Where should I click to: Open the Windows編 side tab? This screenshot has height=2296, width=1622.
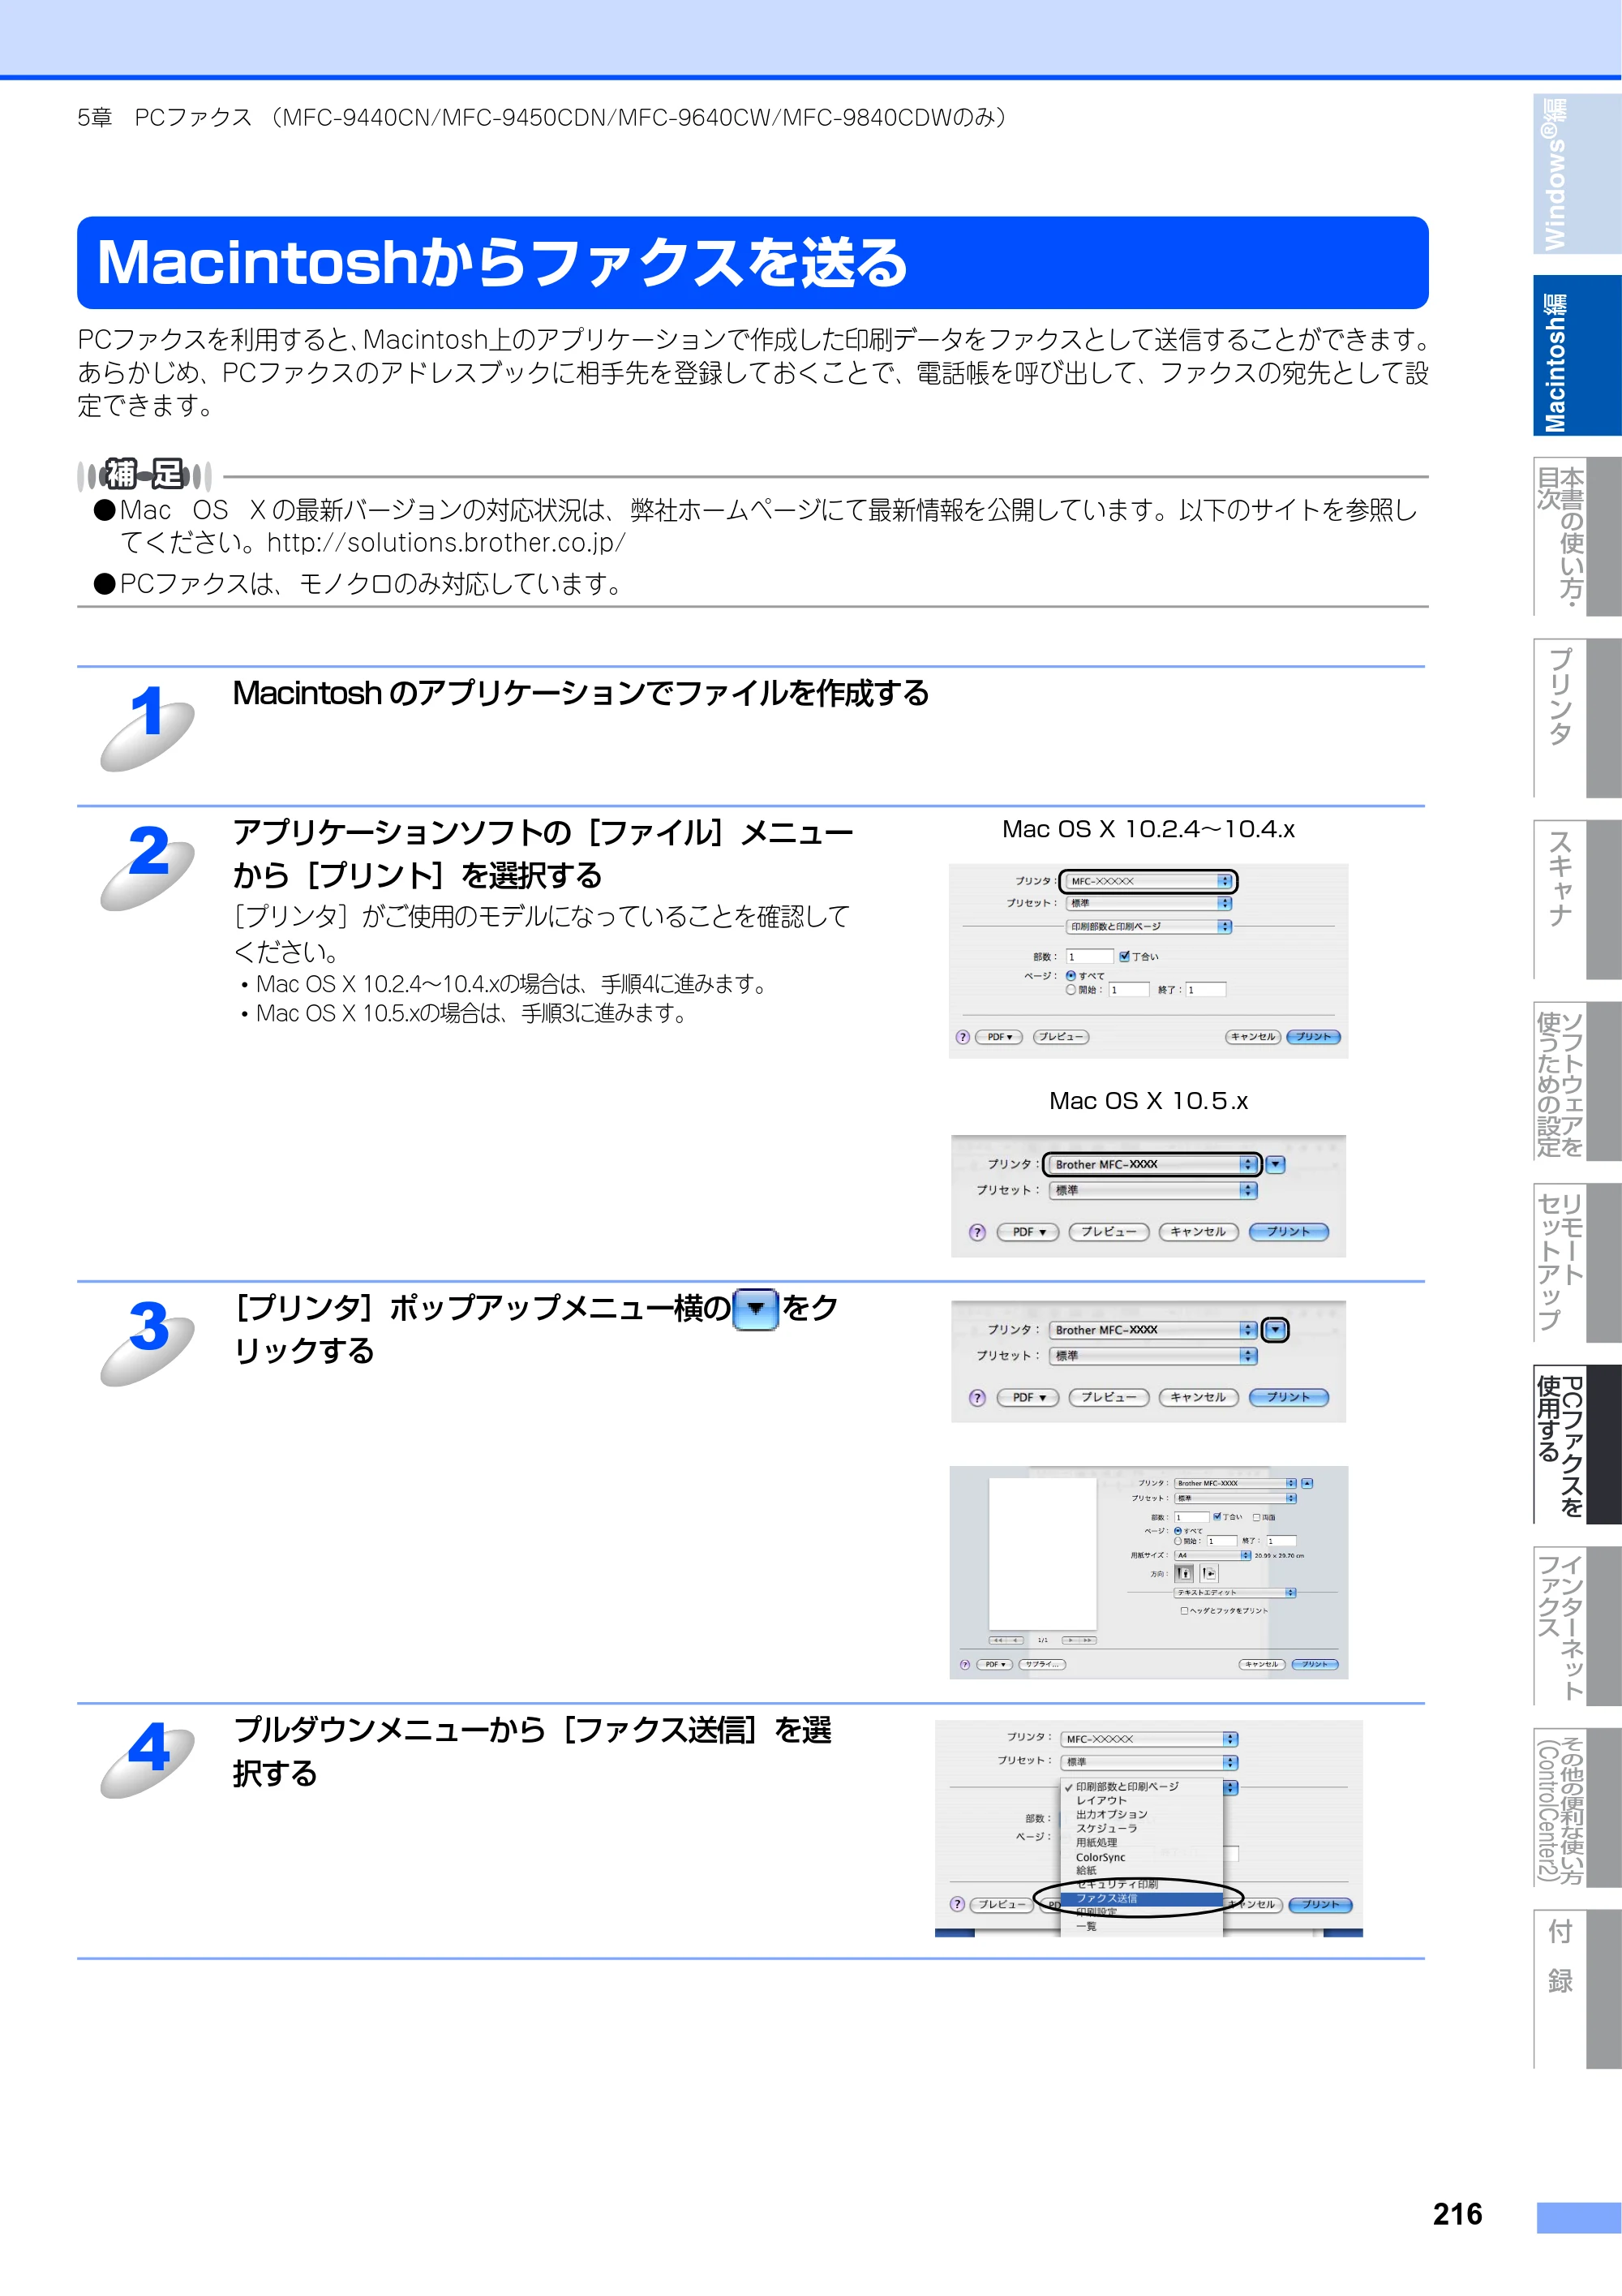(1576, 174)
